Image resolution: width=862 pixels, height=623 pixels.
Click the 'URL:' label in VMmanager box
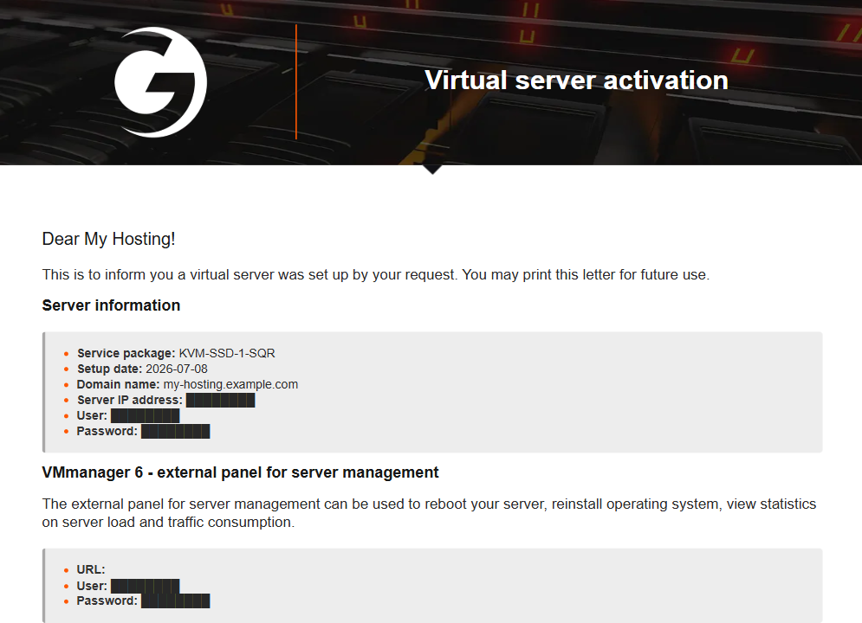click(91, 569)
